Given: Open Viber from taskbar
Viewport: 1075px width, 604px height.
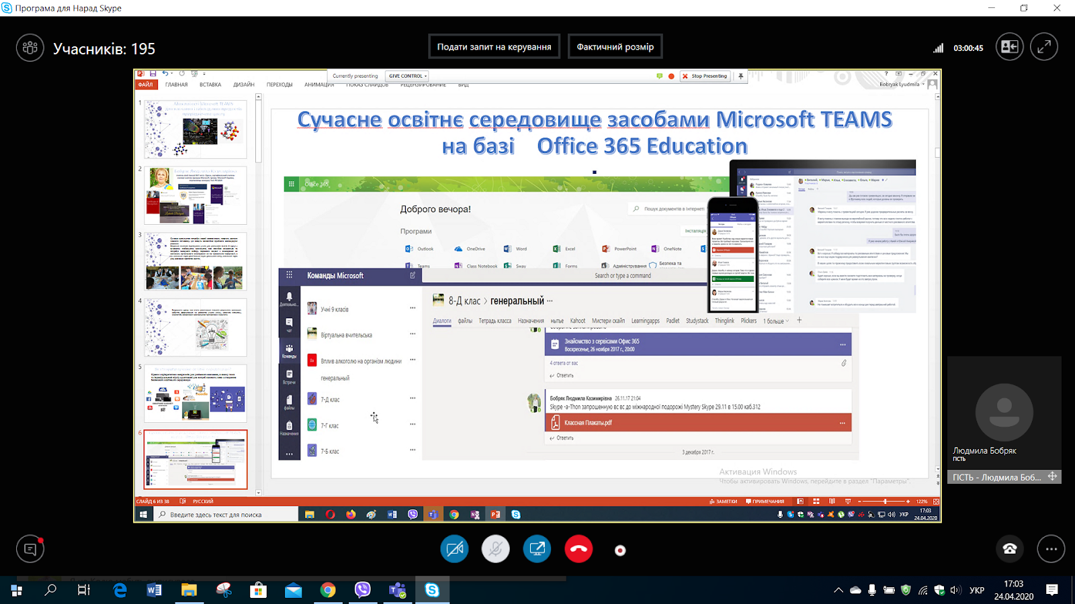Looking at the screenshot, I should (363, 590).
